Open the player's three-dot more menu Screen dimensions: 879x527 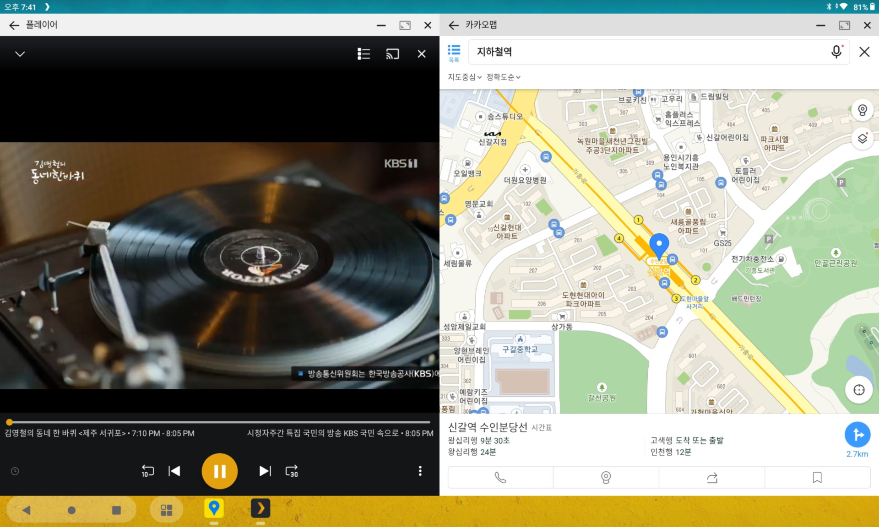420,471
